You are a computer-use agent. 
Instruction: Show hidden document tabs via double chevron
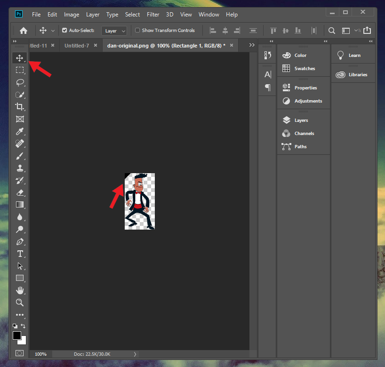[x=252, y=45]
